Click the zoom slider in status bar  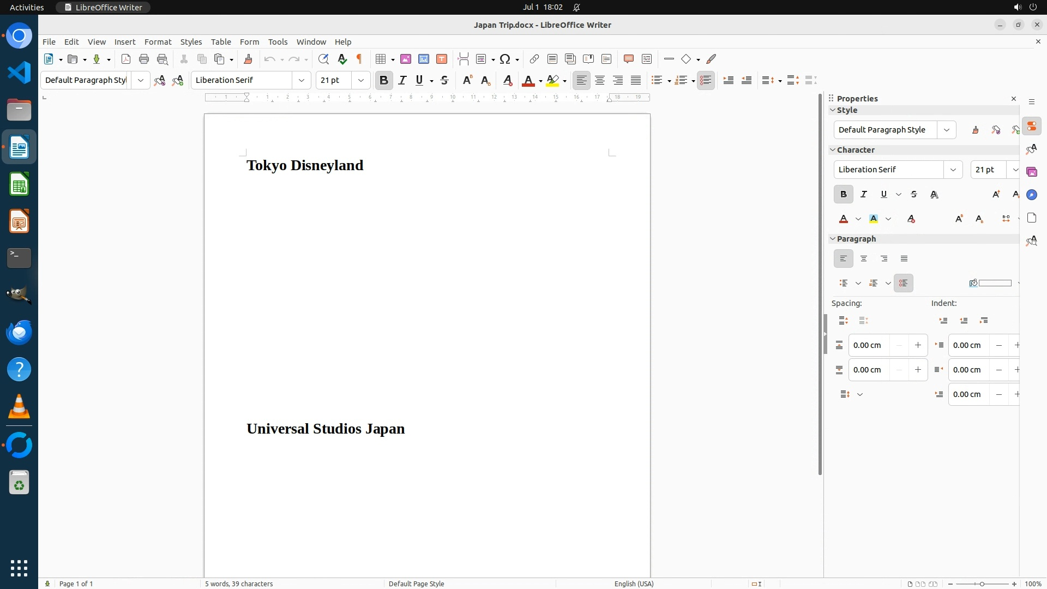click(982, 584)
